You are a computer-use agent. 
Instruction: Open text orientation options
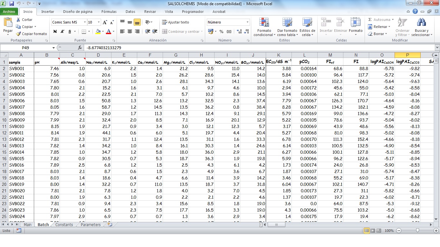[x=148, y=22]
